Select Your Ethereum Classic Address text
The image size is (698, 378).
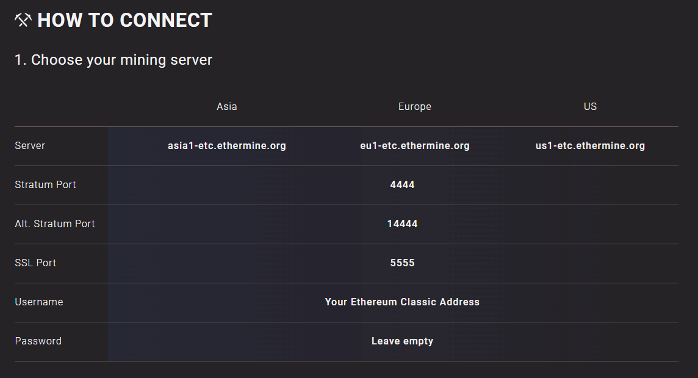click(402, 302)
